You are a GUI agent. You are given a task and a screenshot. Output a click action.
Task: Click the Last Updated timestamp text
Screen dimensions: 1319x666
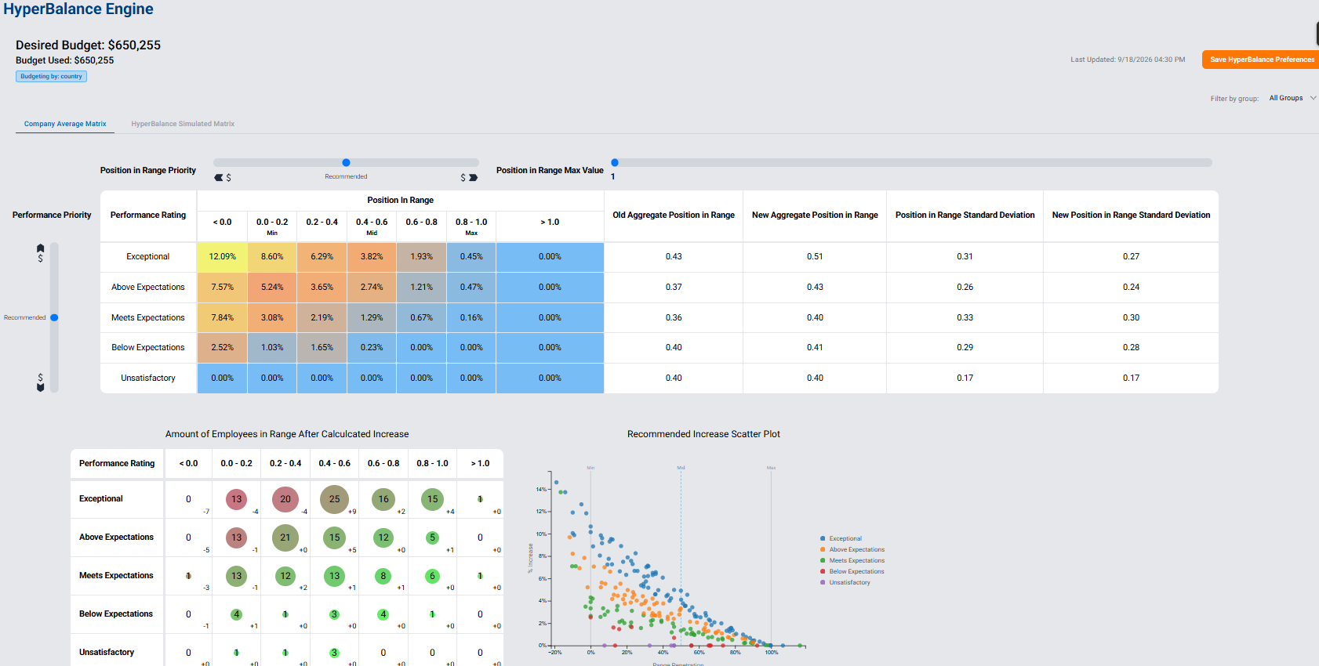pos(1128,60)
